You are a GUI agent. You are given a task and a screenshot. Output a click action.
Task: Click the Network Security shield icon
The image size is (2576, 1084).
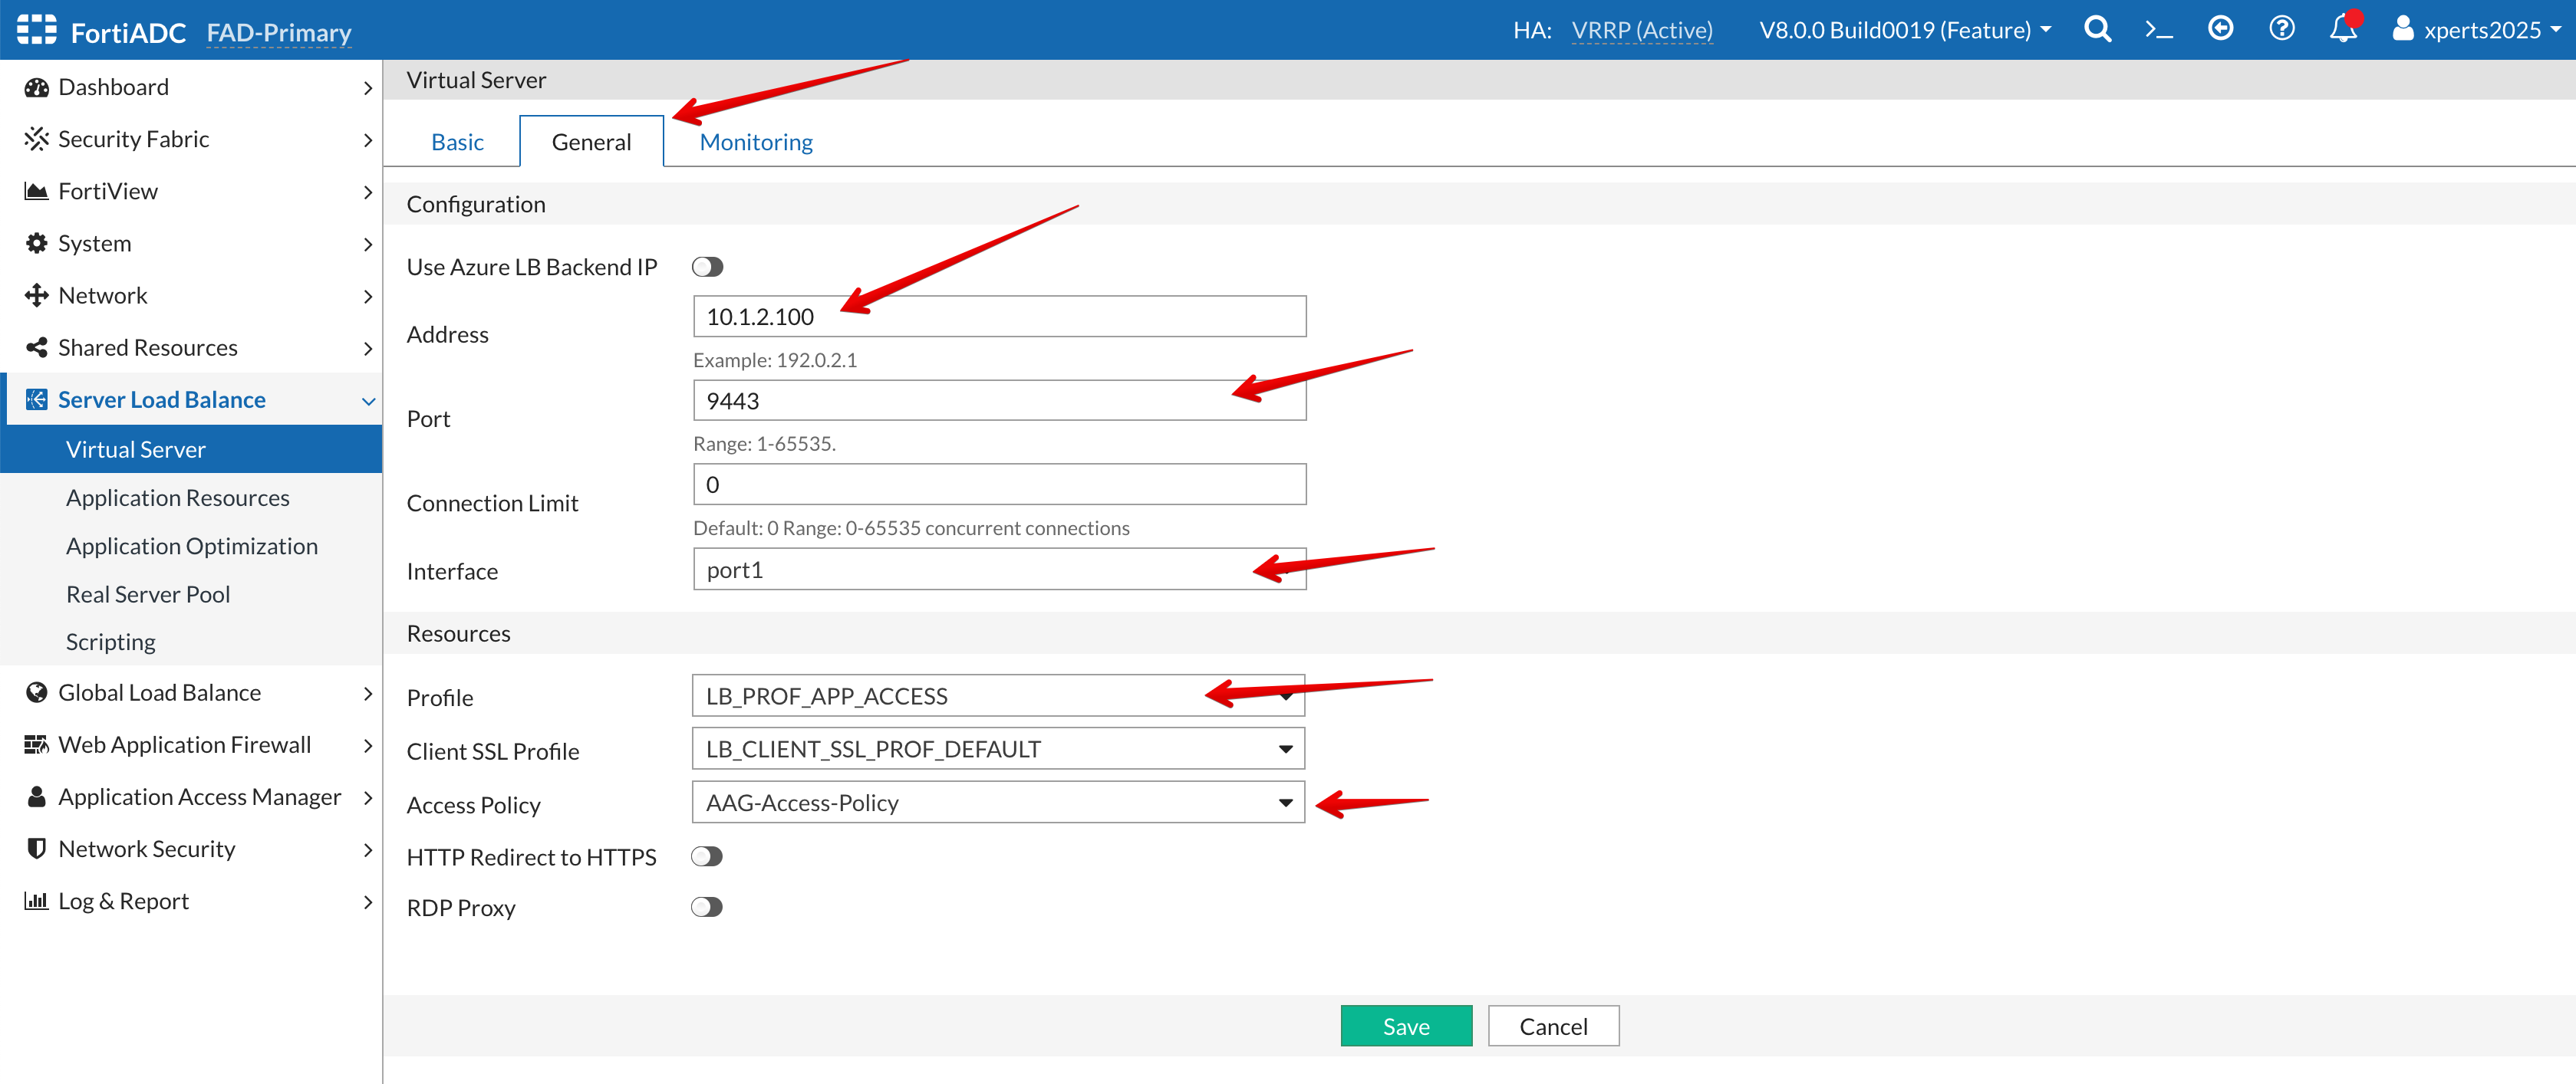[37, 849]
